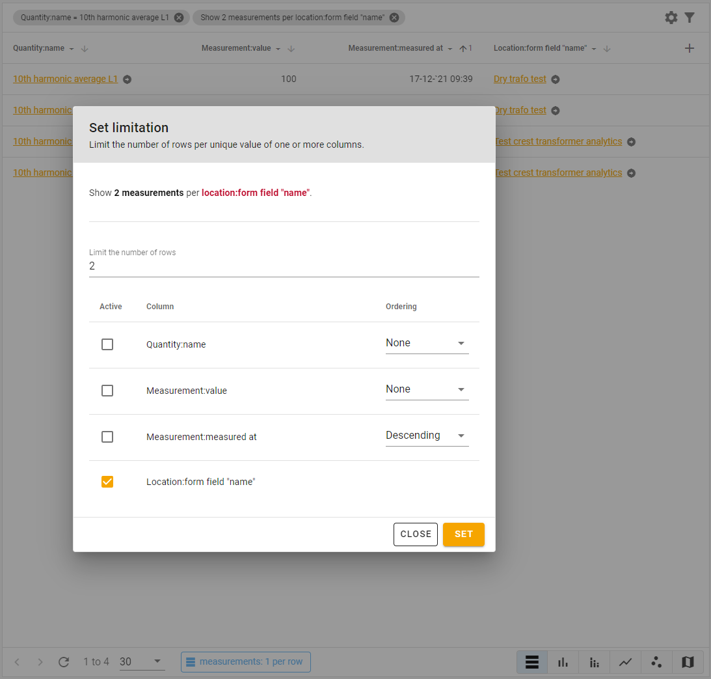Uncheck Location:form field "name" checkbox
Viewport: 711px width, 679px height.
pyautogui.click(x=107, y=482)
